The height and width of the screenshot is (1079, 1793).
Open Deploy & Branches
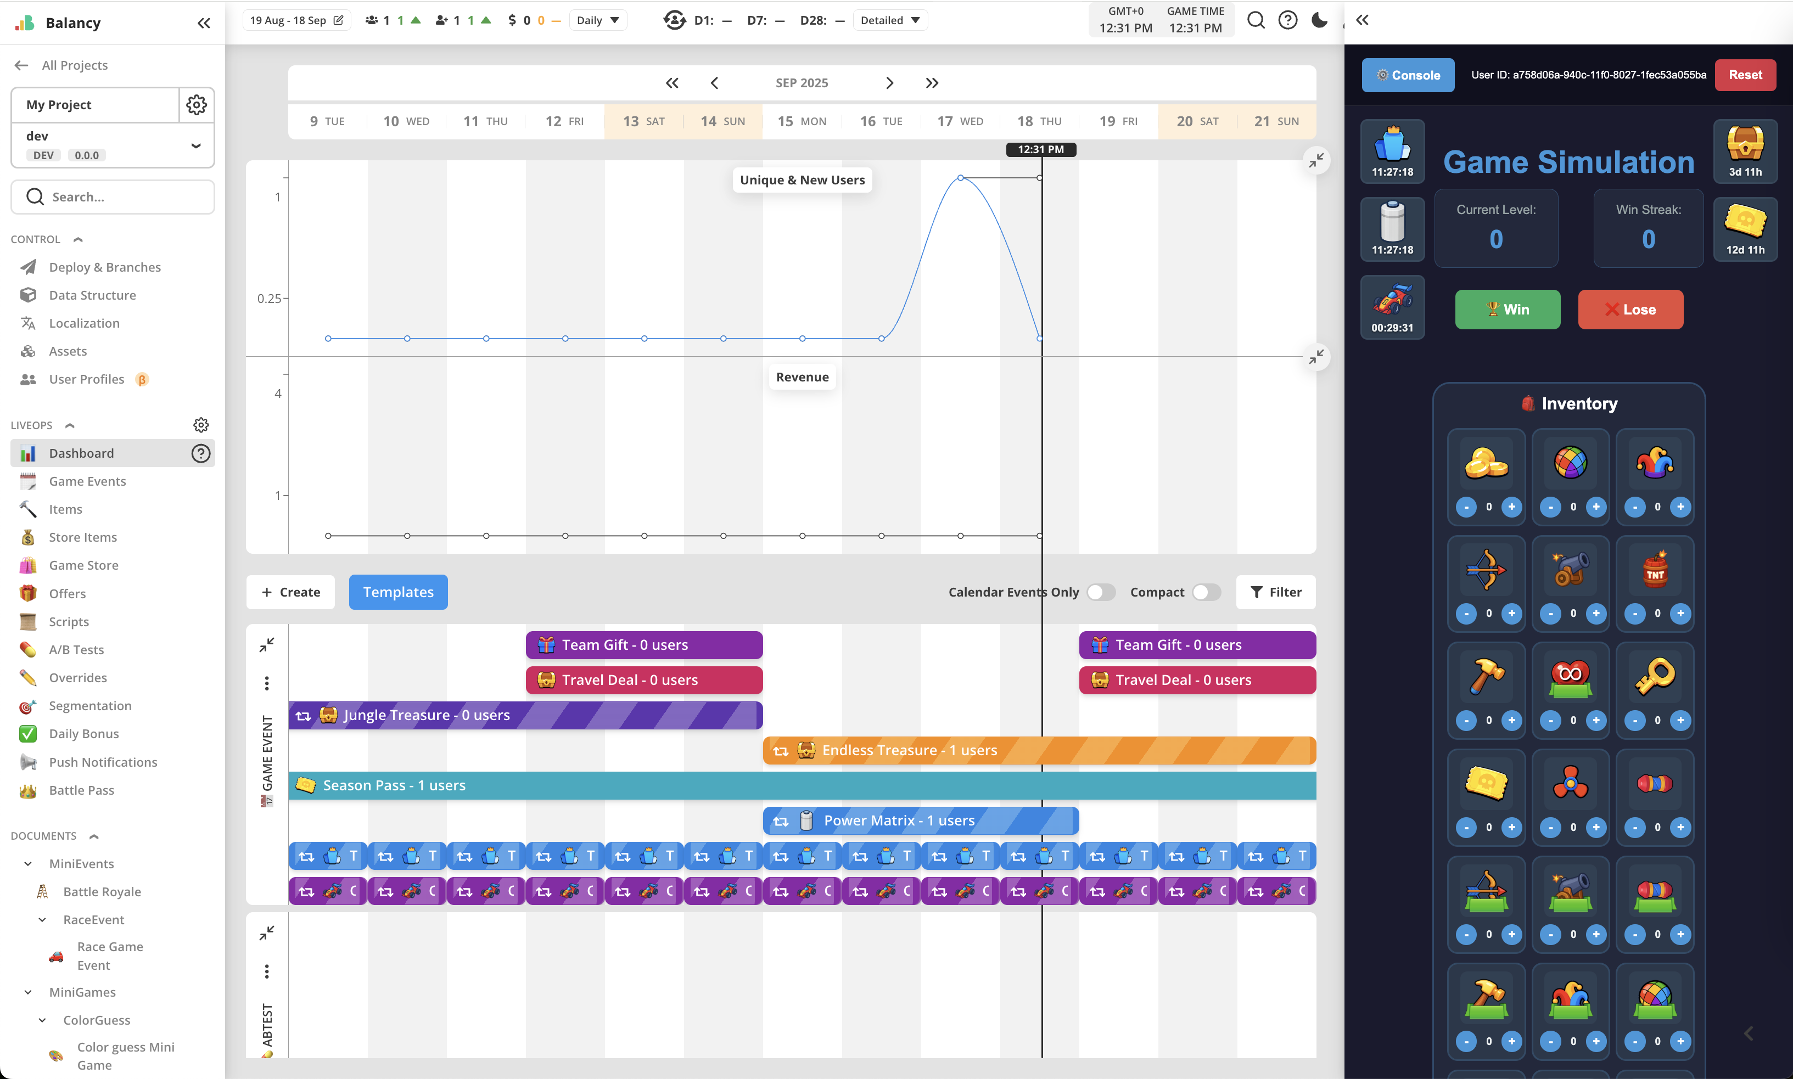point(105,267)
